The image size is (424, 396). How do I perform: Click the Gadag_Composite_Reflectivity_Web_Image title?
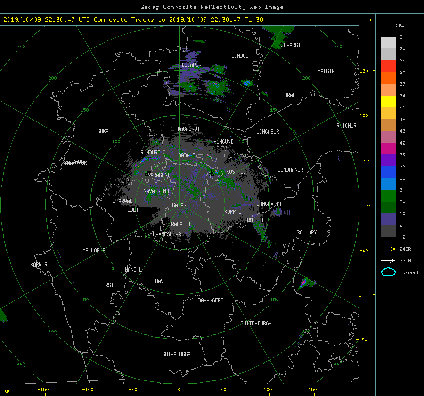point(212,7)
